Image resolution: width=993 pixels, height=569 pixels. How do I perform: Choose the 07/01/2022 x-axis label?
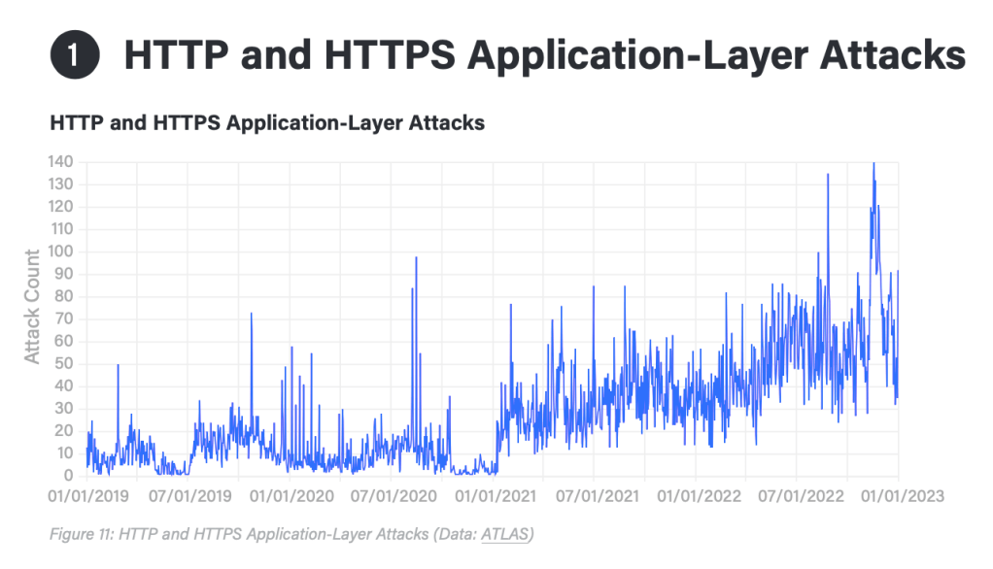tap(796, 495)
